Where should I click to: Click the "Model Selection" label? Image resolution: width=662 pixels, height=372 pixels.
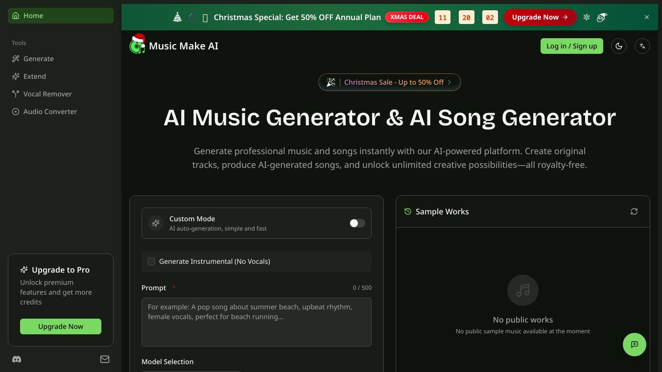click(167, 362)
